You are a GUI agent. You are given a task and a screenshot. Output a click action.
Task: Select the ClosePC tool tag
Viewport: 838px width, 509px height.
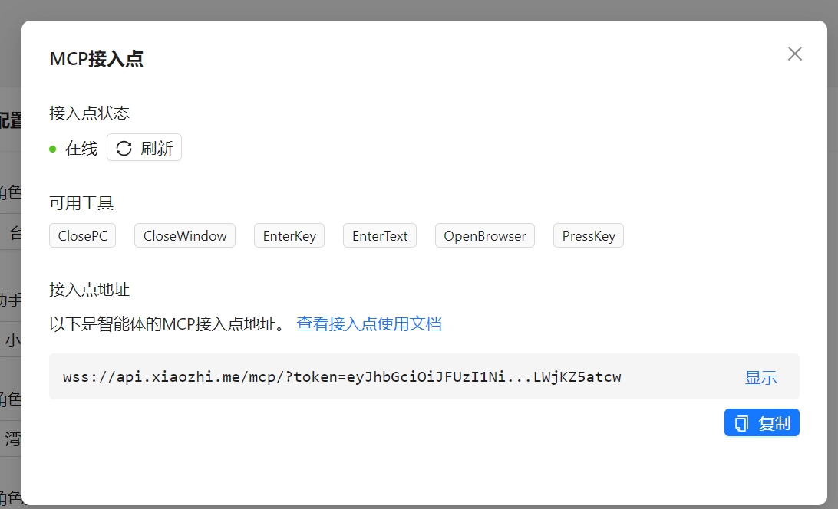83,236
